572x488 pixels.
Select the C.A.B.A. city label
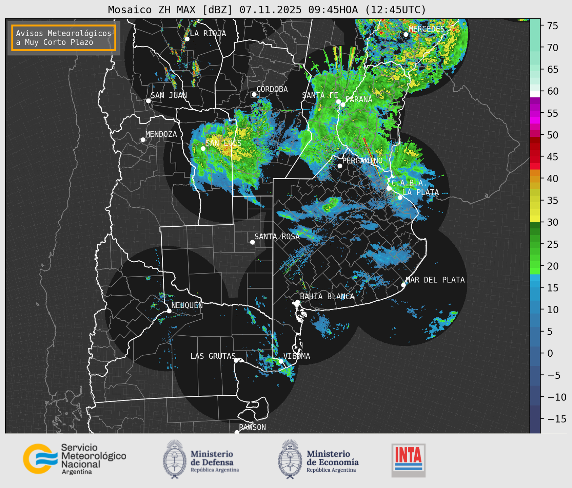click(409, 183)
